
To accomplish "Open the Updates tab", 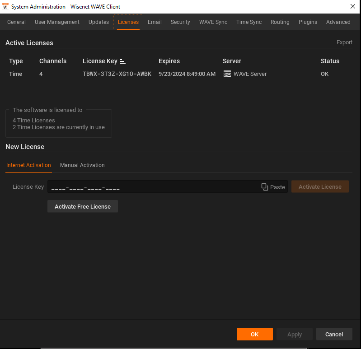I will [98, 22].
